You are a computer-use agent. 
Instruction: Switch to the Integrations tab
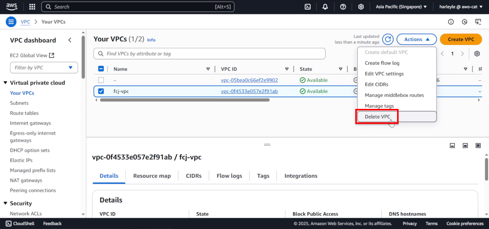301,176
